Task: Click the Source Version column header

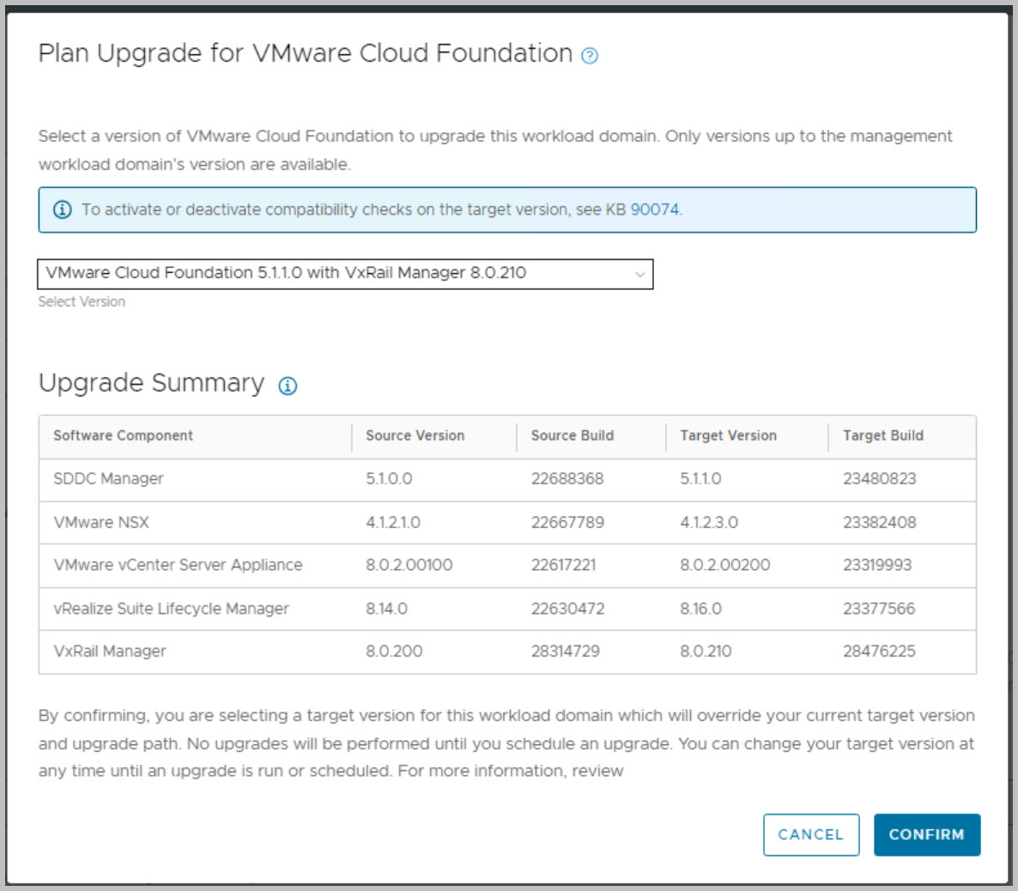Action: click(x=415, y=435)
